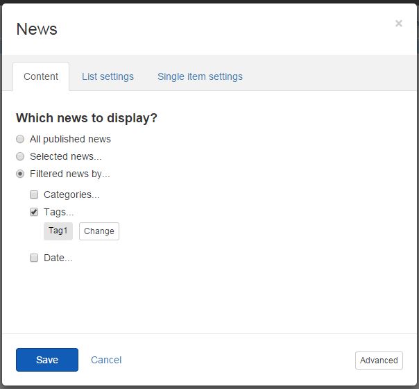Screen dimensions: 419x389
Task: Switch to the Content tab
Action: [41, 76]
